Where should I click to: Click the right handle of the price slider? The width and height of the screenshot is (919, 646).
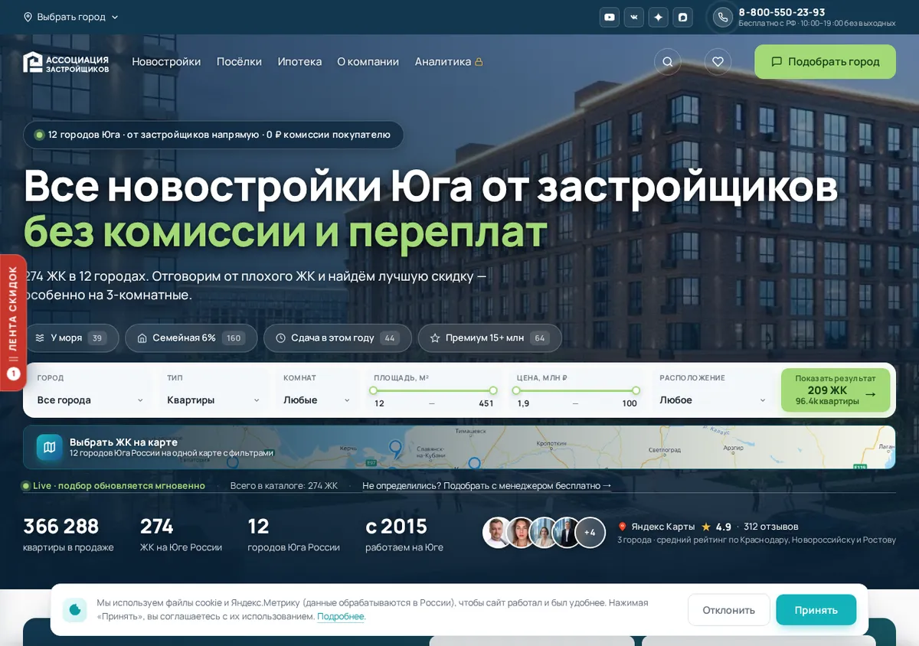(636, 390)
